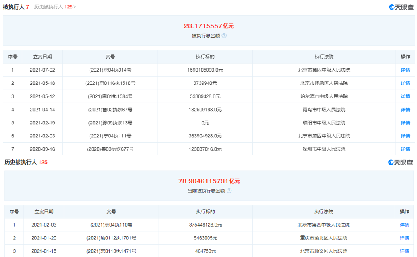Viewport: 417px width, 257px height.
Task: Click 北京市第四中级人民法院 in the first row
Action: click(324, 70)
